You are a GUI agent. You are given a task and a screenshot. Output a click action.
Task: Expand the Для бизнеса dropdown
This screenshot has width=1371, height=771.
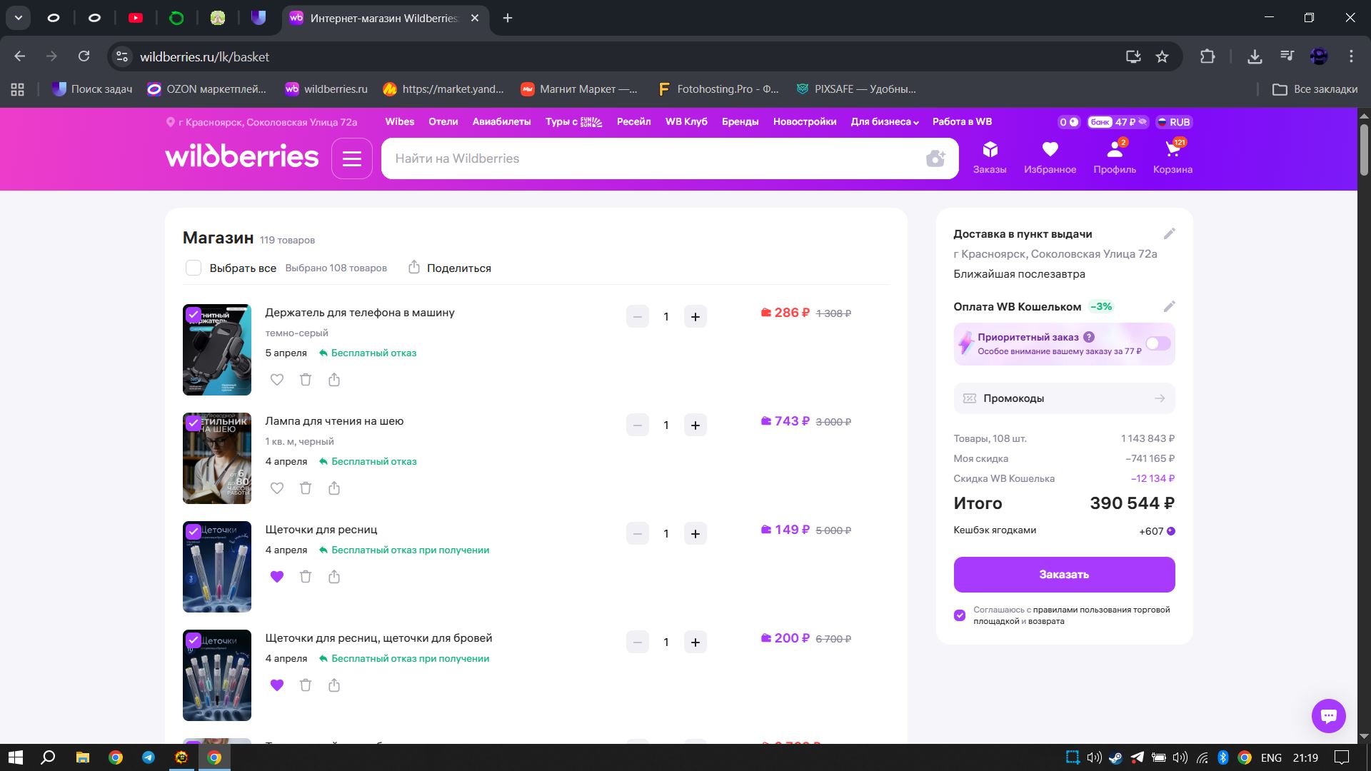point(884,122)
